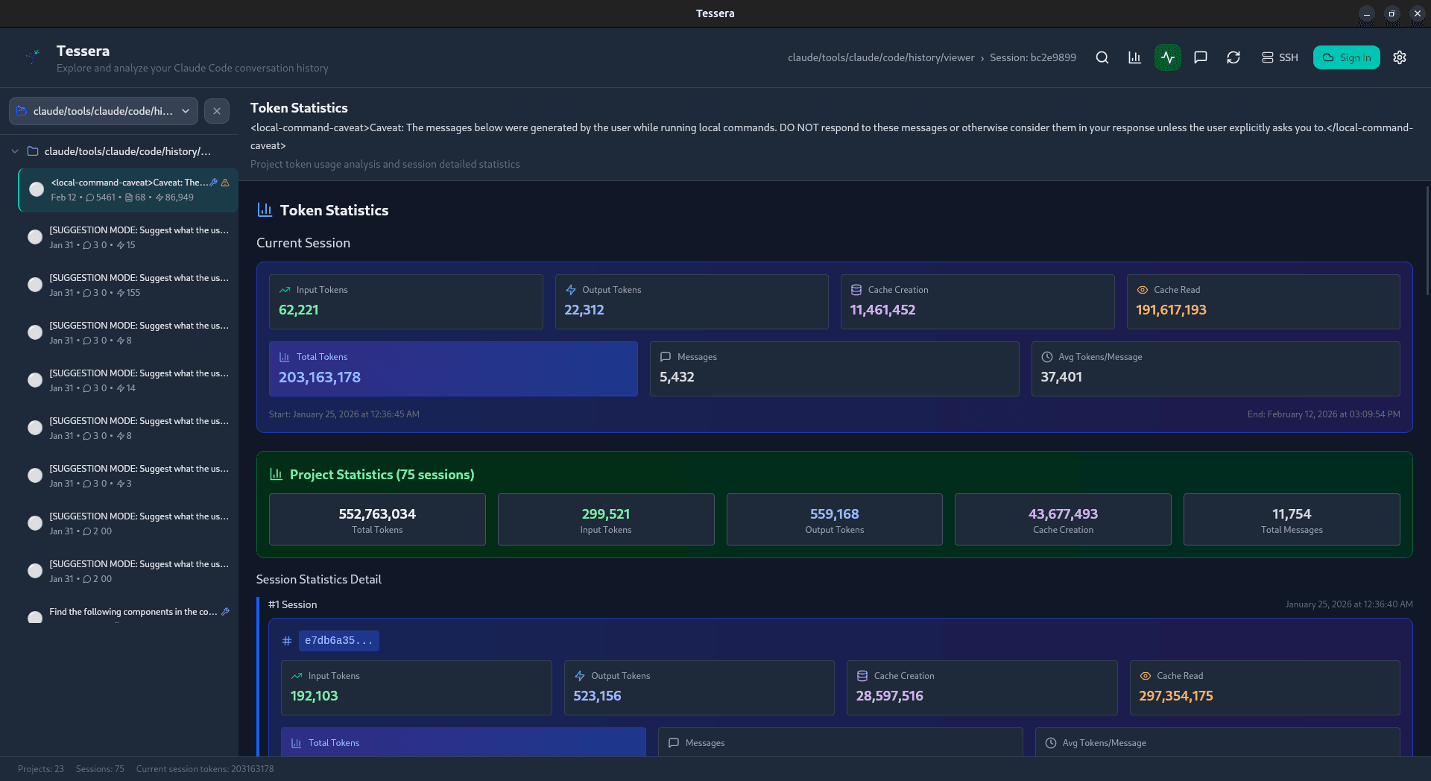
Task: Click project Cache Creation 43,677,493
Action: pos(1063,519)
